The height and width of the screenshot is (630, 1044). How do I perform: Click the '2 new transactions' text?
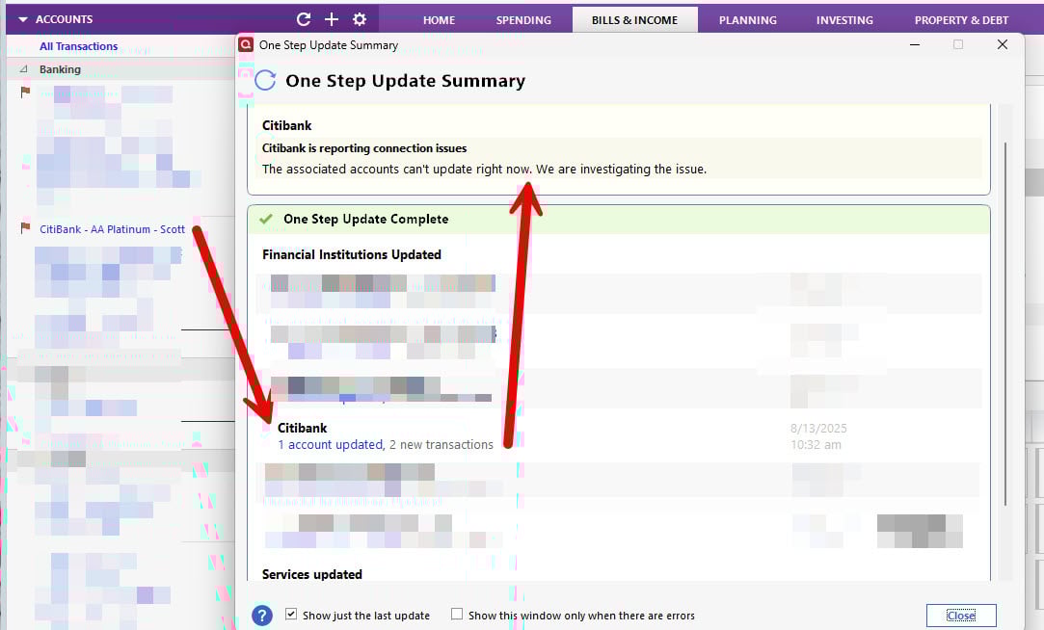pyautogui.click(x=442, y=444)
